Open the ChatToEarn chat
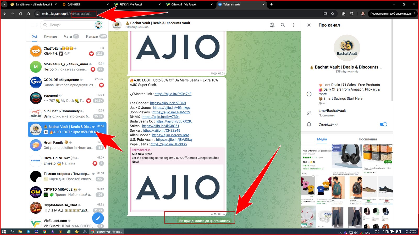This screenshot has width=419, height=235. point(67,51)
